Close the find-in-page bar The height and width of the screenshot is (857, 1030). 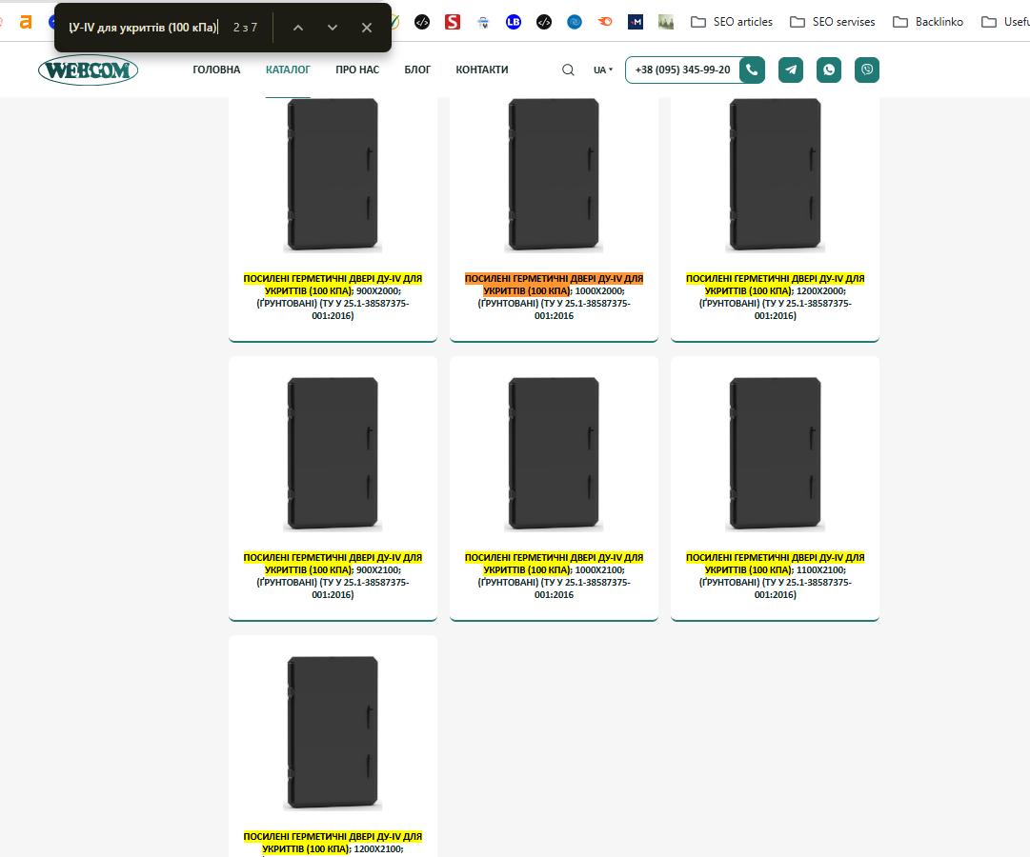click(367, 28)
